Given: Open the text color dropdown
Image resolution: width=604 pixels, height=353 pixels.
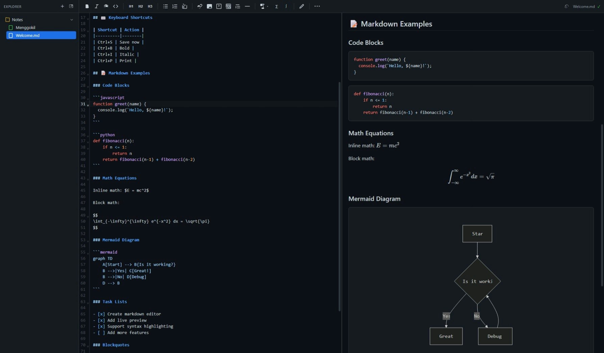Looking at the screenshot, I should (264, 6).
